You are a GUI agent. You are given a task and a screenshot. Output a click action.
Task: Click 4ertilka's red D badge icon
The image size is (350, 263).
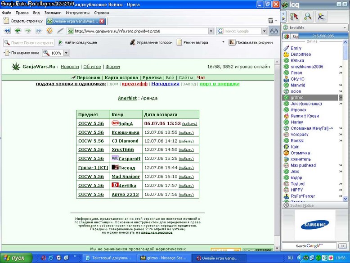pos(115,185)
